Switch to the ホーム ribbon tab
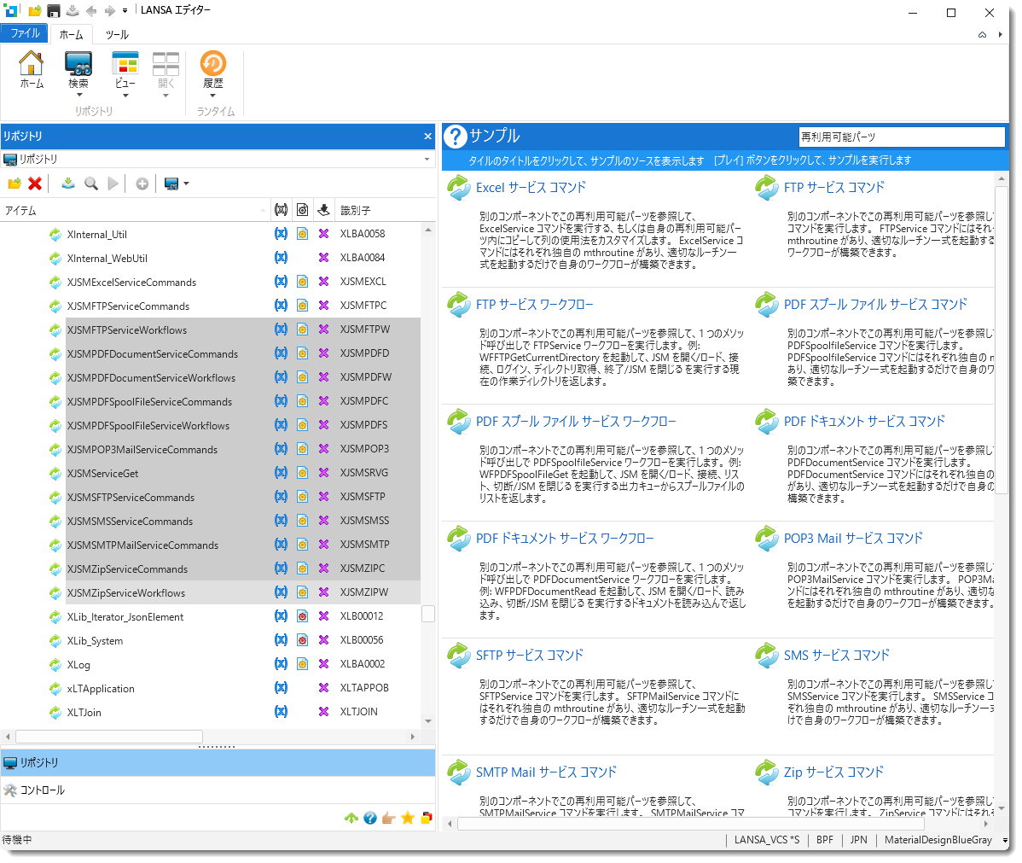The width and height of the screenshot is (1022, 863). 71,35
